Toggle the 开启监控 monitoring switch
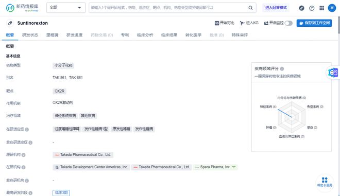340x196 pixels. pos(288,23)
